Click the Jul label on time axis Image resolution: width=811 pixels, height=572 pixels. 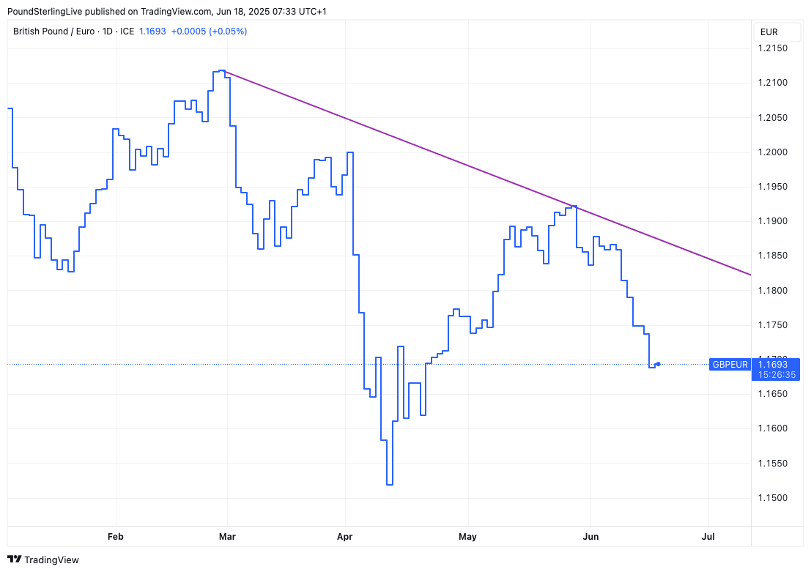tap(708, 537)
